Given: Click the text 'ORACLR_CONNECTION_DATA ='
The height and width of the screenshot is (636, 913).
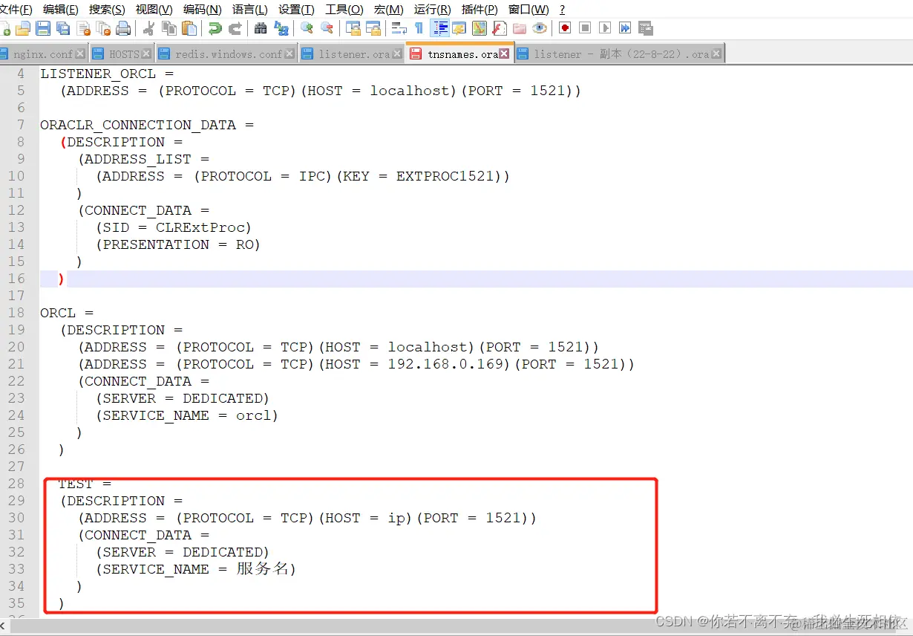Looking at the screenshot, I should point(147,125).
